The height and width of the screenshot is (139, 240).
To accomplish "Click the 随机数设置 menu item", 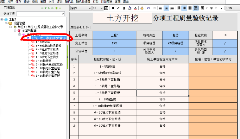I will pos(83,2).
